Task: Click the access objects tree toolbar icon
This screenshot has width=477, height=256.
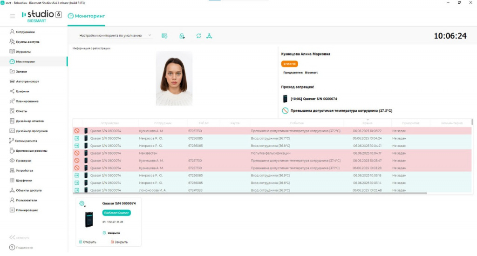Action: point(209,36)
